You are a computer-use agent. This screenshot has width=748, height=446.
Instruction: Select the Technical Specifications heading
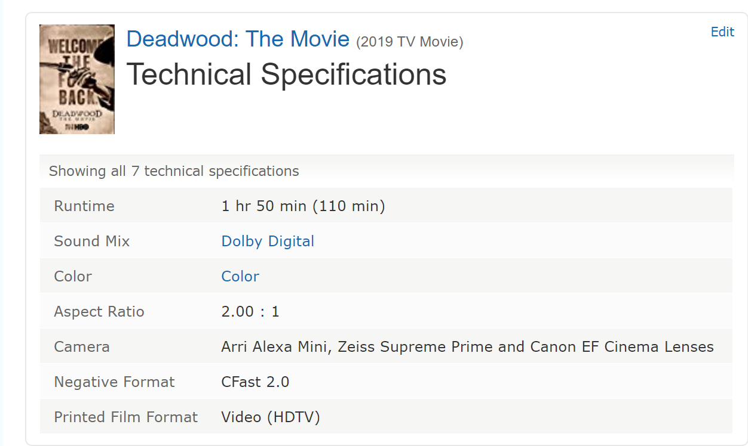tap(287, 75)
